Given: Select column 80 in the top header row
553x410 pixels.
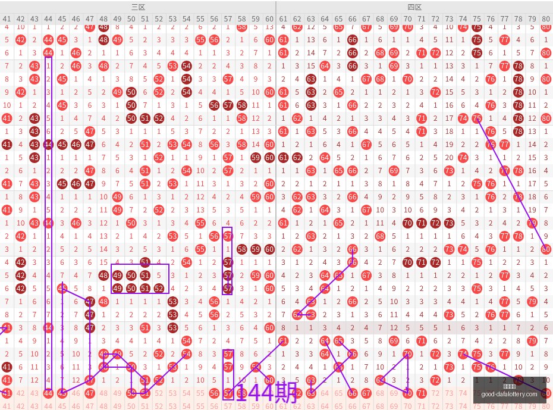Looking at the screenshot, I should (x=546, y=18).
